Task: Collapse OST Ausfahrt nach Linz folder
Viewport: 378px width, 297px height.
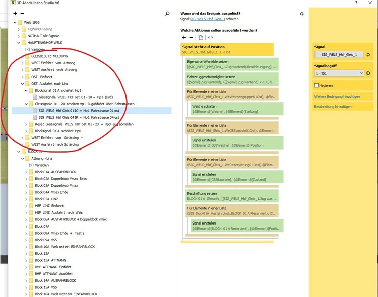Action: 22,84
